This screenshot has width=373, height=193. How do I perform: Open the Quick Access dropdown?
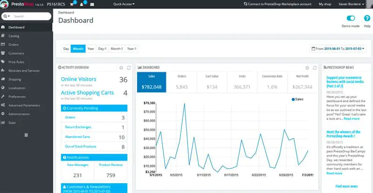tap(124, 4)
